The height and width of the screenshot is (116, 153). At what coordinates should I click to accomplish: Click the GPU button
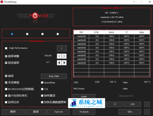pos(130,112)
